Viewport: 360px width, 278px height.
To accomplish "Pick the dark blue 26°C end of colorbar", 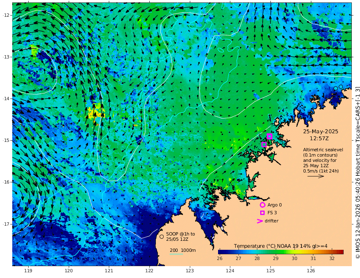I will pyautogui.click(x=220, y=252).
